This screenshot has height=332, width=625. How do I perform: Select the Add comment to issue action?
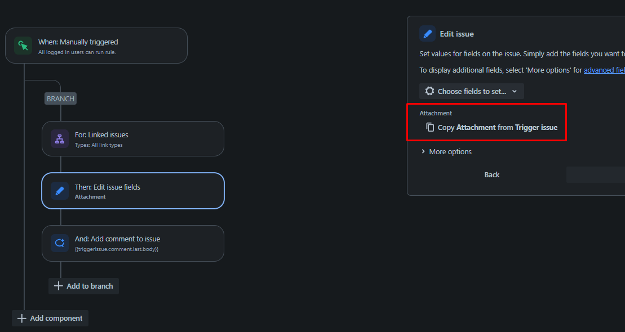[132, 243]
